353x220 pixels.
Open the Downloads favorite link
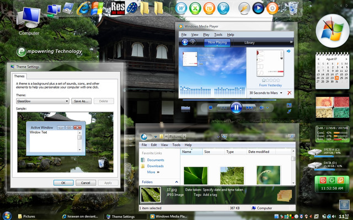[156, 166]
